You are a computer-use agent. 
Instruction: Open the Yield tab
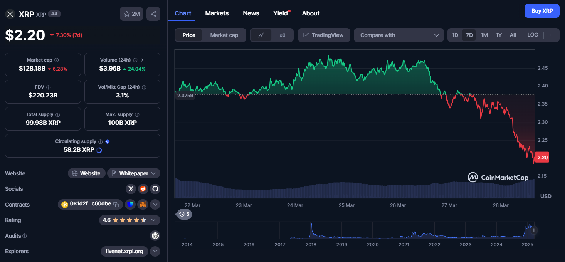pos(281,13)
